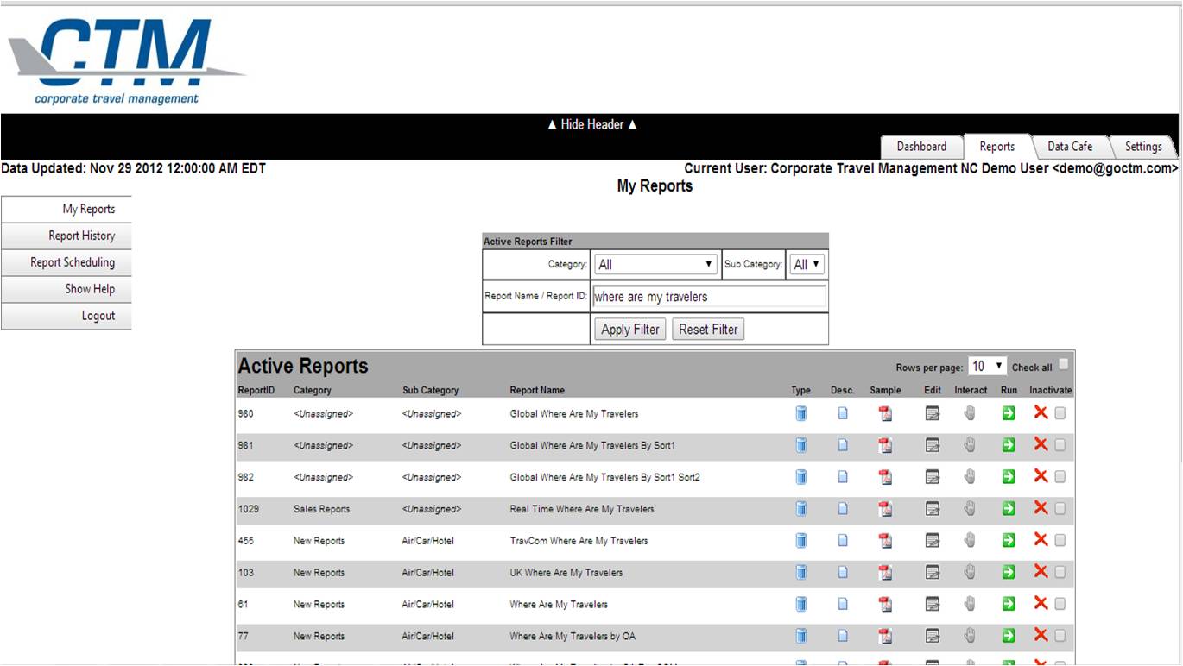Viewport: 1183px width, 666px height.
Task: Click the Interact hand icon for report 61
Action: point(970,604)
